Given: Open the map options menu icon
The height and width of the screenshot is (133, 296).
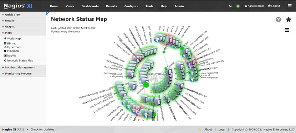Looking at the screenshot, I should pos(287,30).
